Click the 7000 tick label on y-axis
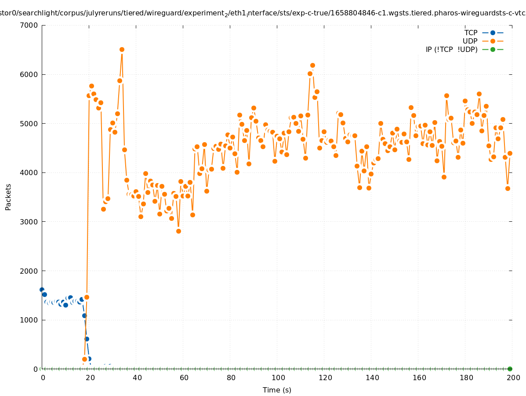The width and height of the screenshot is (526, 396). [29, 25]
